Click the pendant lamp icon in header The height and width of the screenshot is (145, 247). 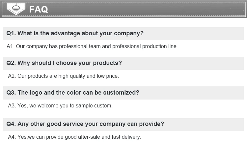pyautogui.click(x=14, y=8)
